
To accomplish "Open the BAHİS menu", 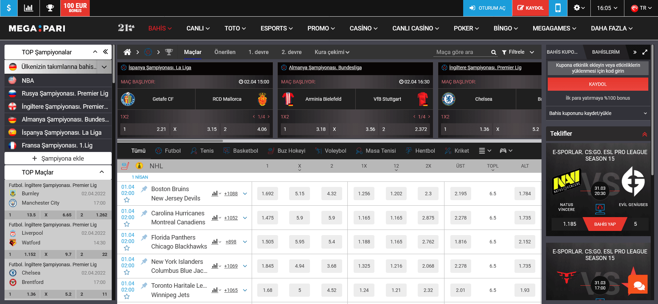I will [x=160, y=28].
